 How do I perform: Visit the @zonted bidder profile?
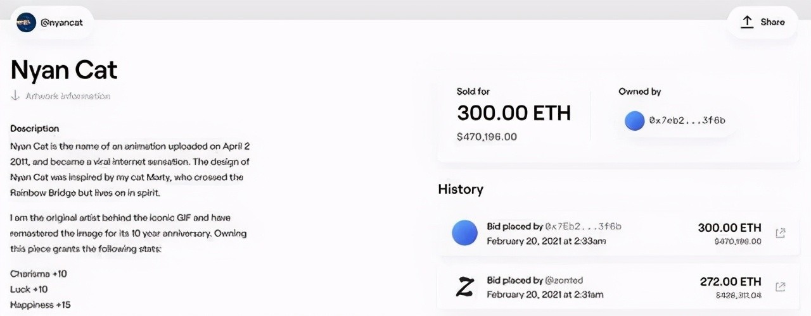point(564,280)
